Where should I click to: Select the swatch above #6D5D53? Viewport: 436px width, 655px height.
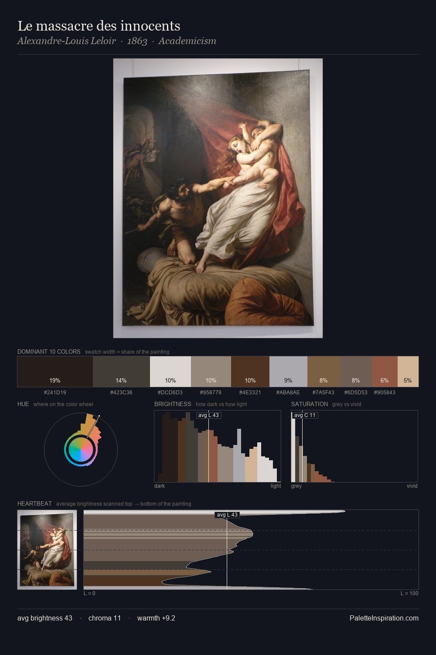pyautogui.click(x=356, y=372)
